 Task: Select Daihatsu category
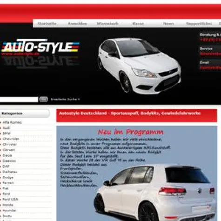point(10,172)
